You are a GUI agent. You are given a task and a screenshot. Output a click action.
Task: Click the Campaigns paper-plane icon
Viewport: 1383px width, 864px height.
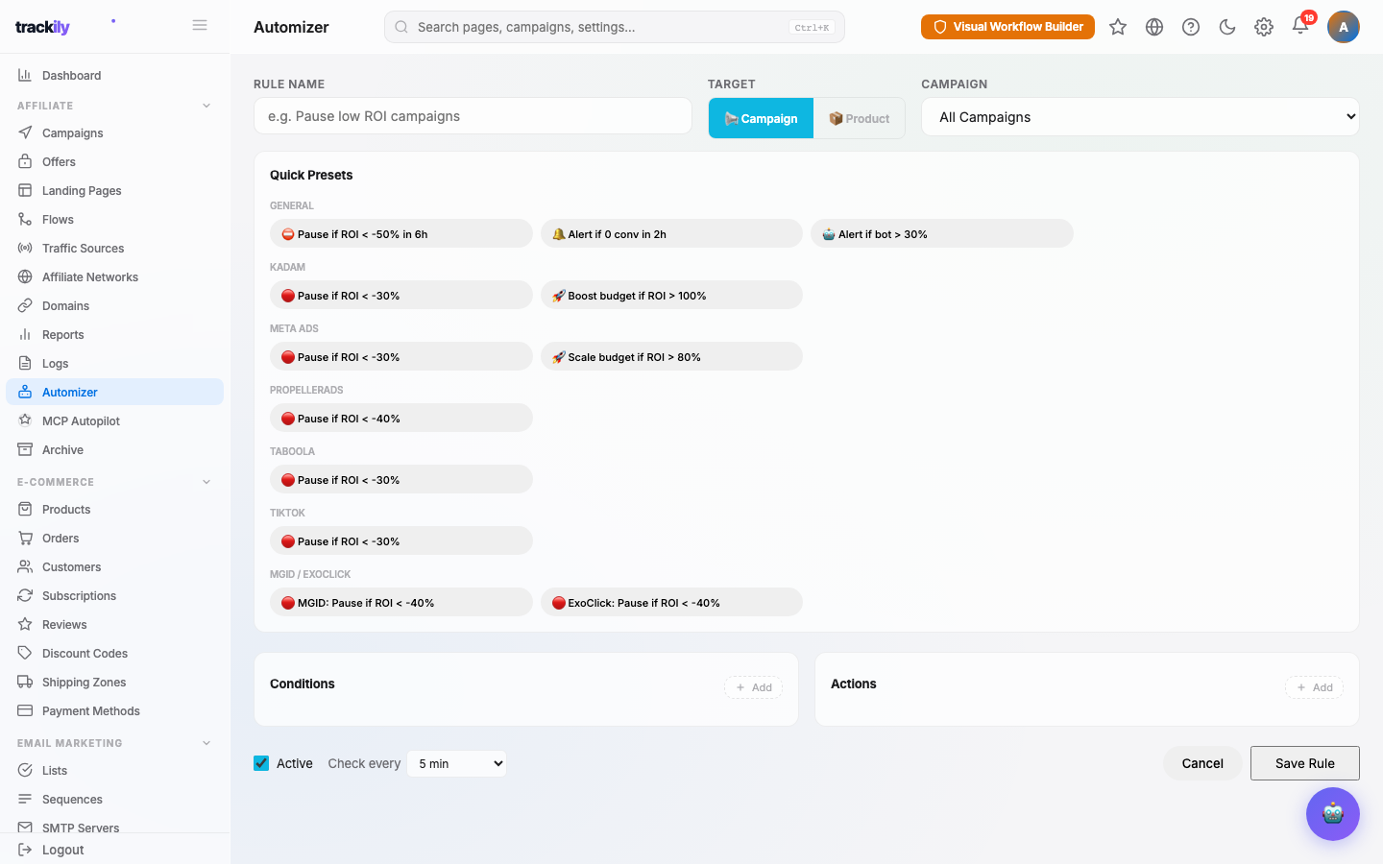[x=25, y=132]
